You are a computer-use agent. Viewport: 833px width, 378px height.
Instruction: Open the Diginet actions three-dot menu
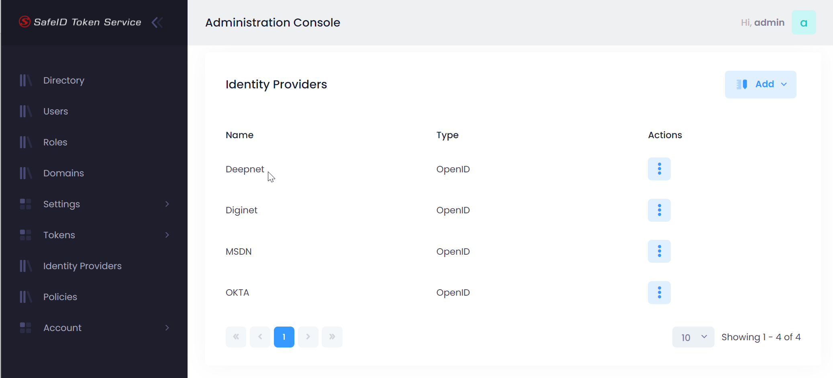tap(659, 210)
